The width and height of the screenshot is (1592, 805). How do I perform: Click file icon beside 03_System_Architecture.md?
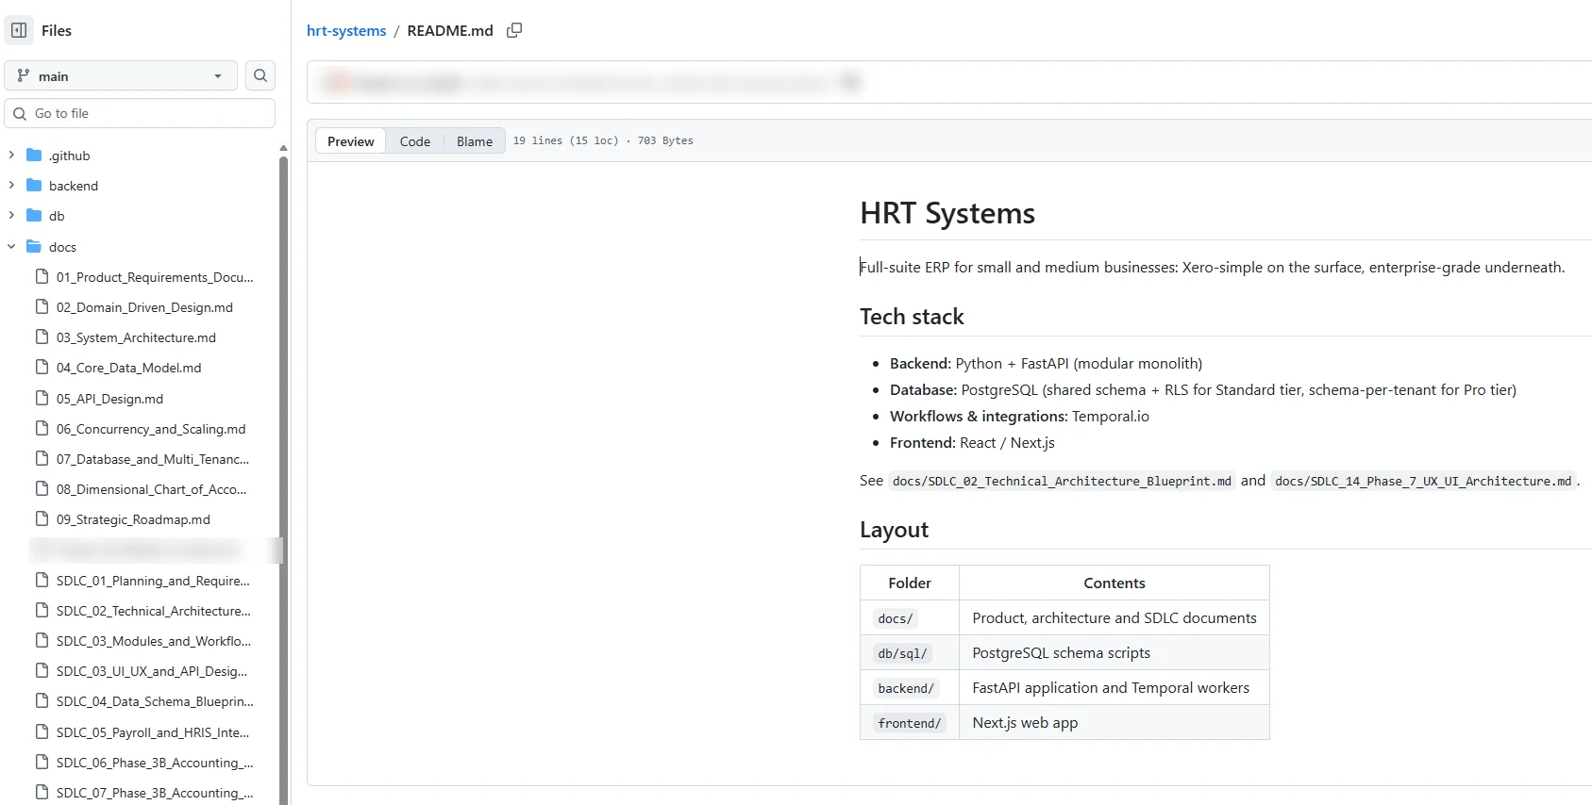pyautogui.click(x=42, y=337)
